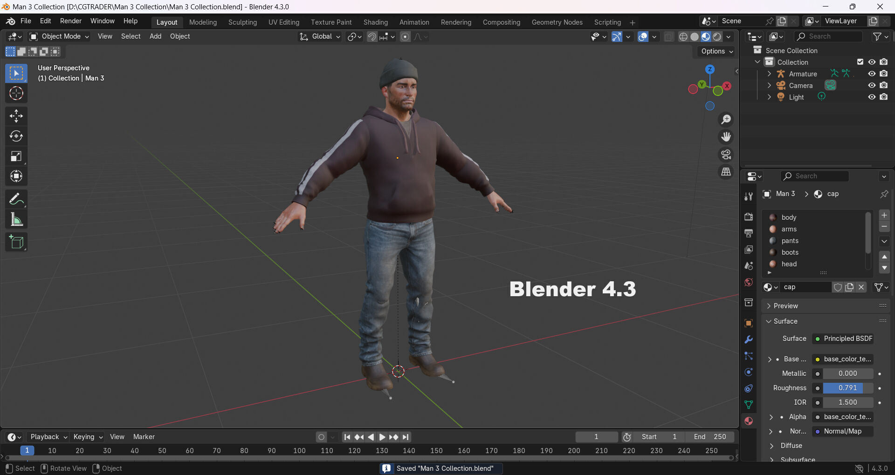Click the Metallic value field
Image resolution: width=895 pixels, height=475 pixels.
[x=848, y=373]
